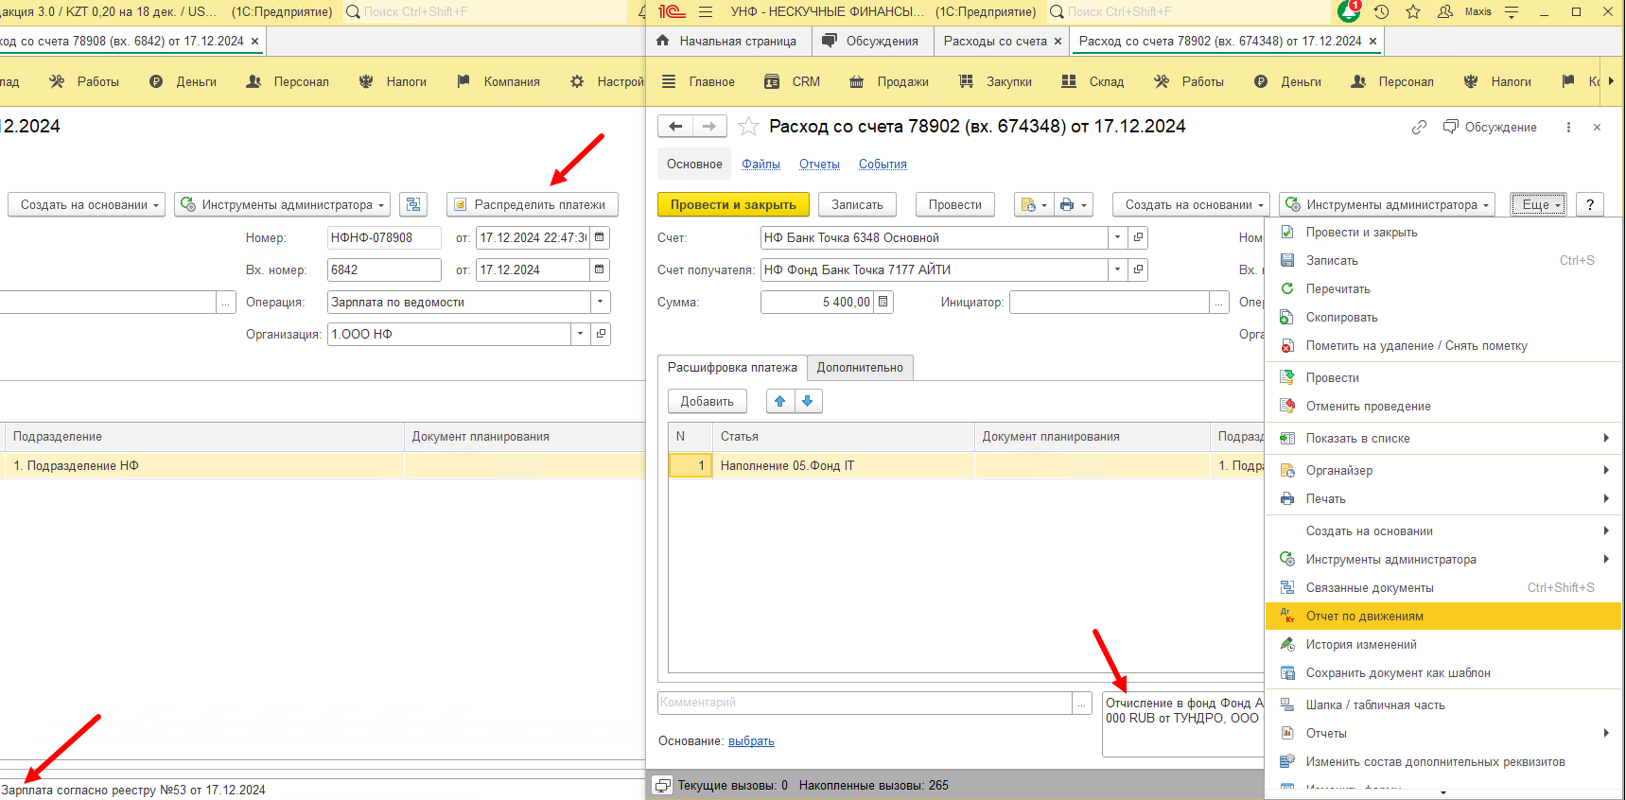Open Инструменты администратора dropdown in right window
Screen dimensions: 1626x800
1388,204
